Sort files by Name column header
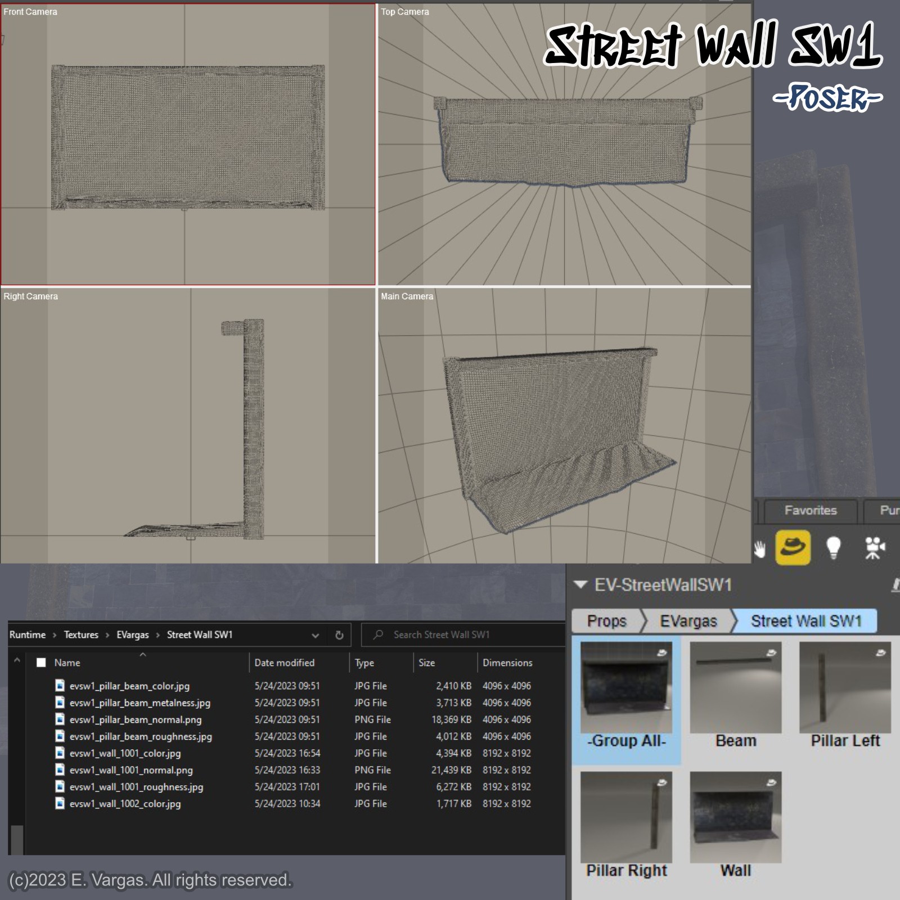This screenshot has width=900, height=900. 67,663
